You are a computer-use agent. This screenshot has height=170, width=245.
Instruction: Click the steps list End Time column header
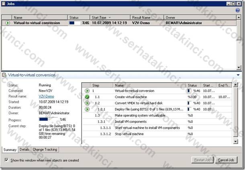224,85
